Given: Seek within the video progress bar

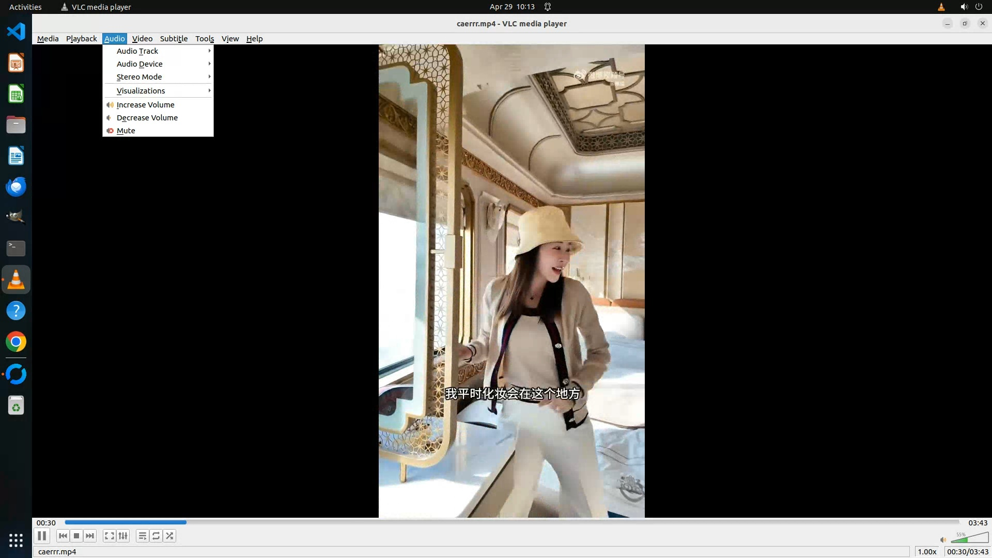Looking at the screenshot, I should (512, 523).
